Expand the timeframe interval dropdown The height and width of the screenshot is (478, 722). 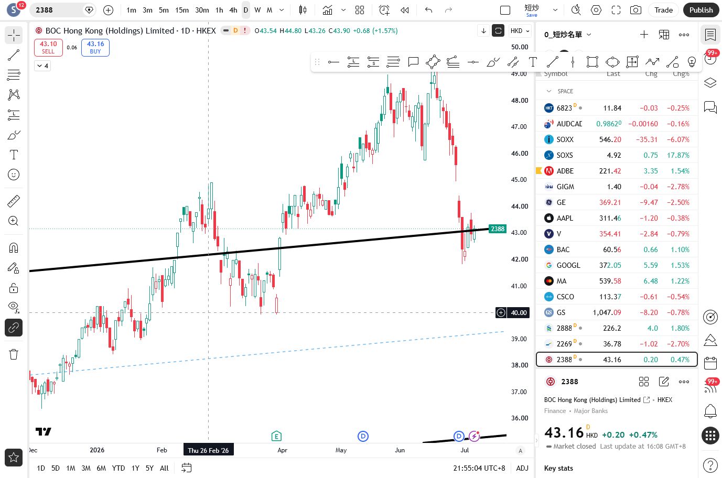click(x=282, y=10)
